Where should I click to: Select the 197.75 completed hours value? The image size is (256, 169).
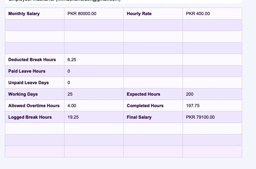[193, 106]
